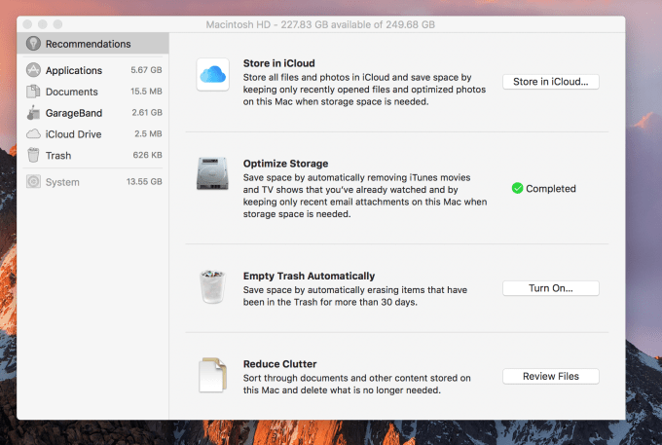Image resolution: width=662 pixels, height=445 pixels.
Task: Open the Applications category
Action: [74, 70]
